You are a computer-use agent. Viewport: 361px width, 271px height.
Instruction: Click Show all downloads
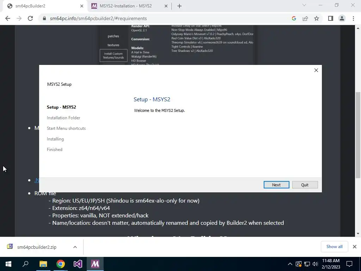tap(334, 247)
